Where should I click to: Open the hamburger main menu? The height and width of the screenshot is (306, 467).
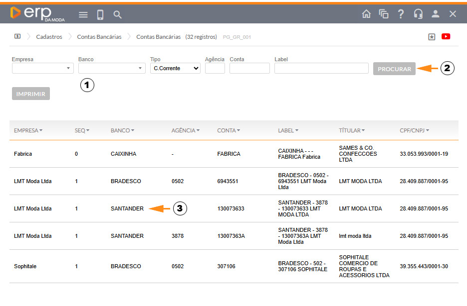tap(83, 15)
